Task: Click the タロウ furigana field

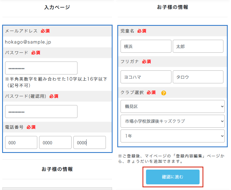Action: pyautogui.click(x=198, y=77)
